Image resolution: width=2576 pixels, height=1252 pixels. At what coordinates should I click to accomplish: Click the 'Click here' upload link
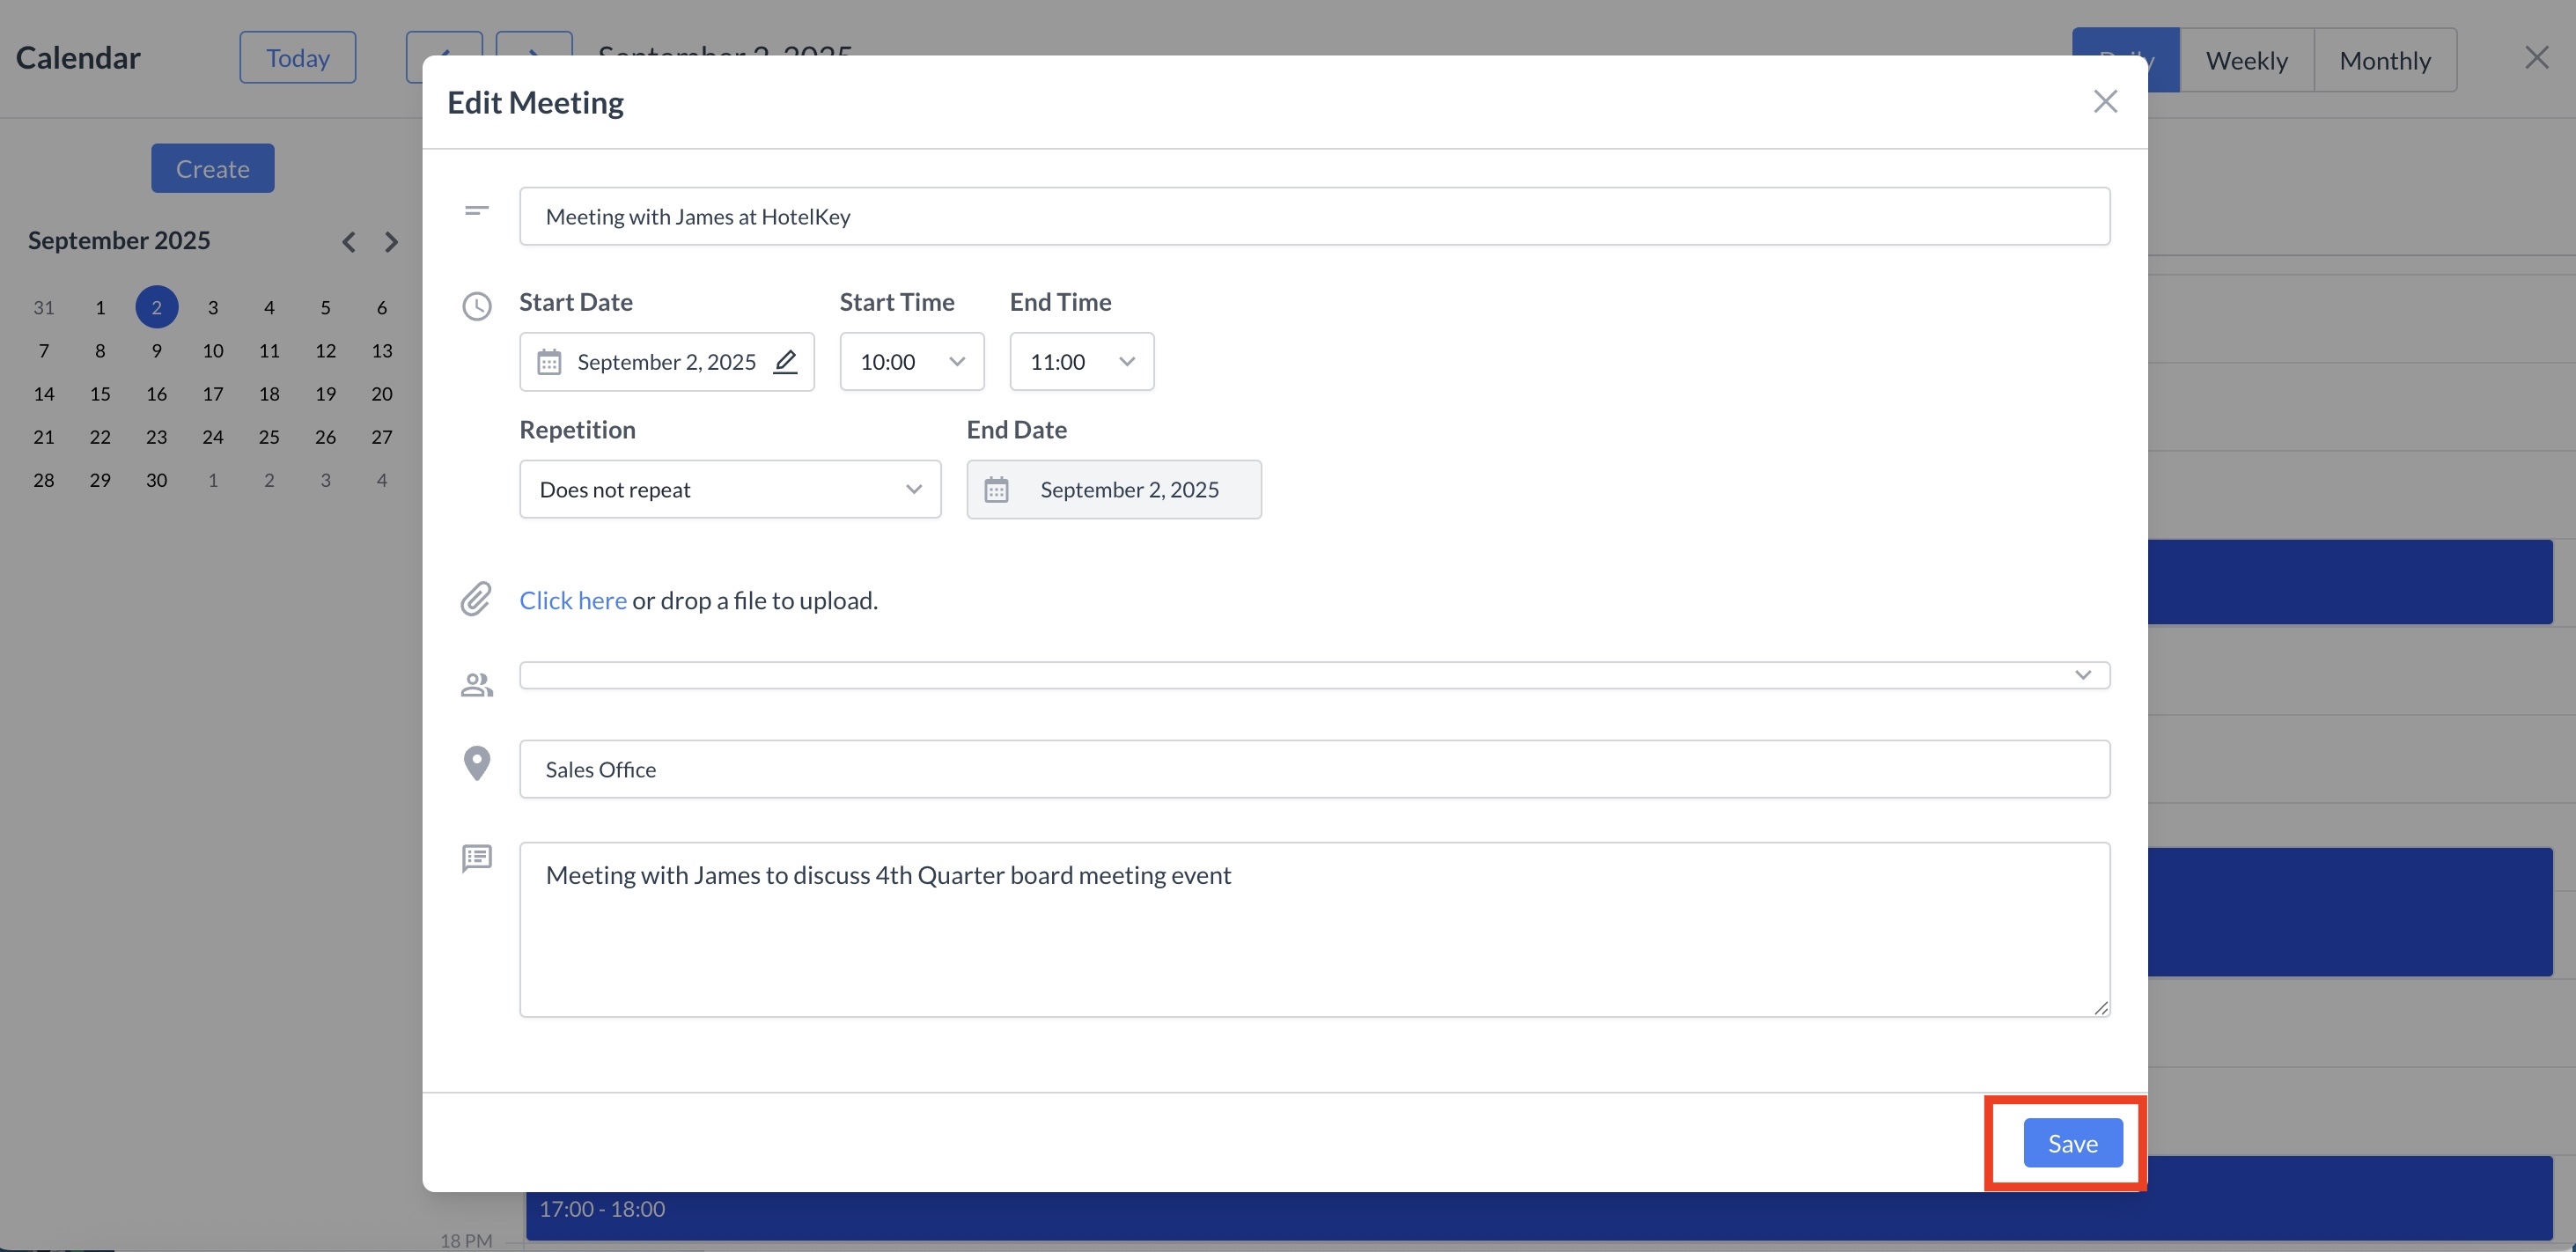click(x=573, y=600)
